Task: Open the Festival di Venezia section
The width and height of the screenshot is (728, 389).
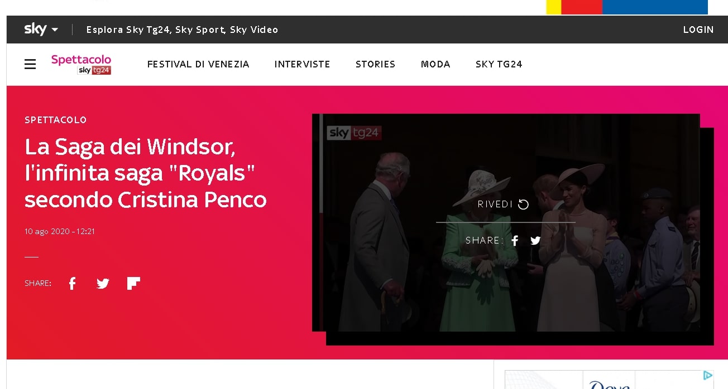Action: (198, 64)
